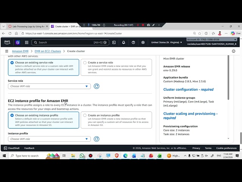This screenshot has height=182, width=242.
Task: Open the notifications bell
Action: [x=124, y=42]
